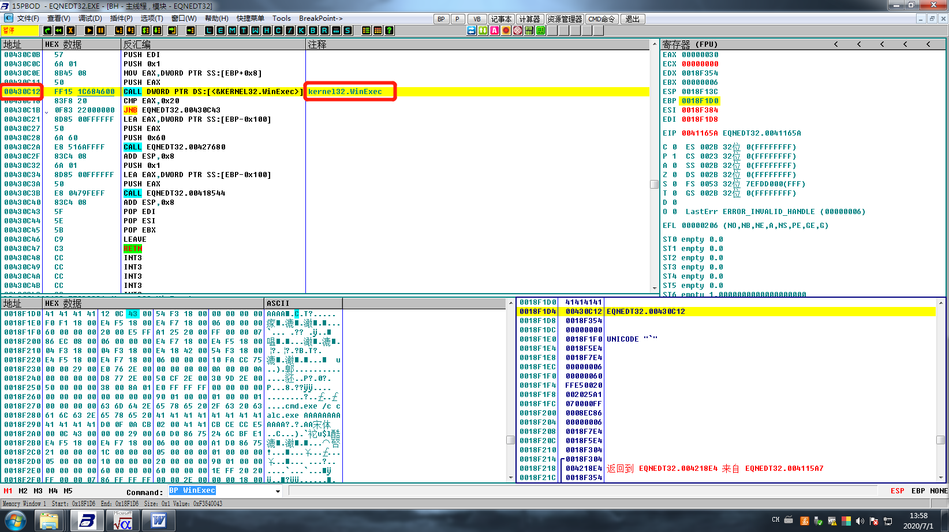Click the blue swap arrows plugin icon
This screenshot has width=949, height=532.
pyautogui.click(x=472, y=31)
